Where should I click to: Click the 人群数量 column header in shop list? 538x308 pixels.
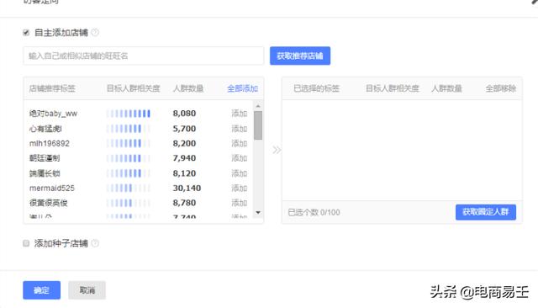pos(188,88)
